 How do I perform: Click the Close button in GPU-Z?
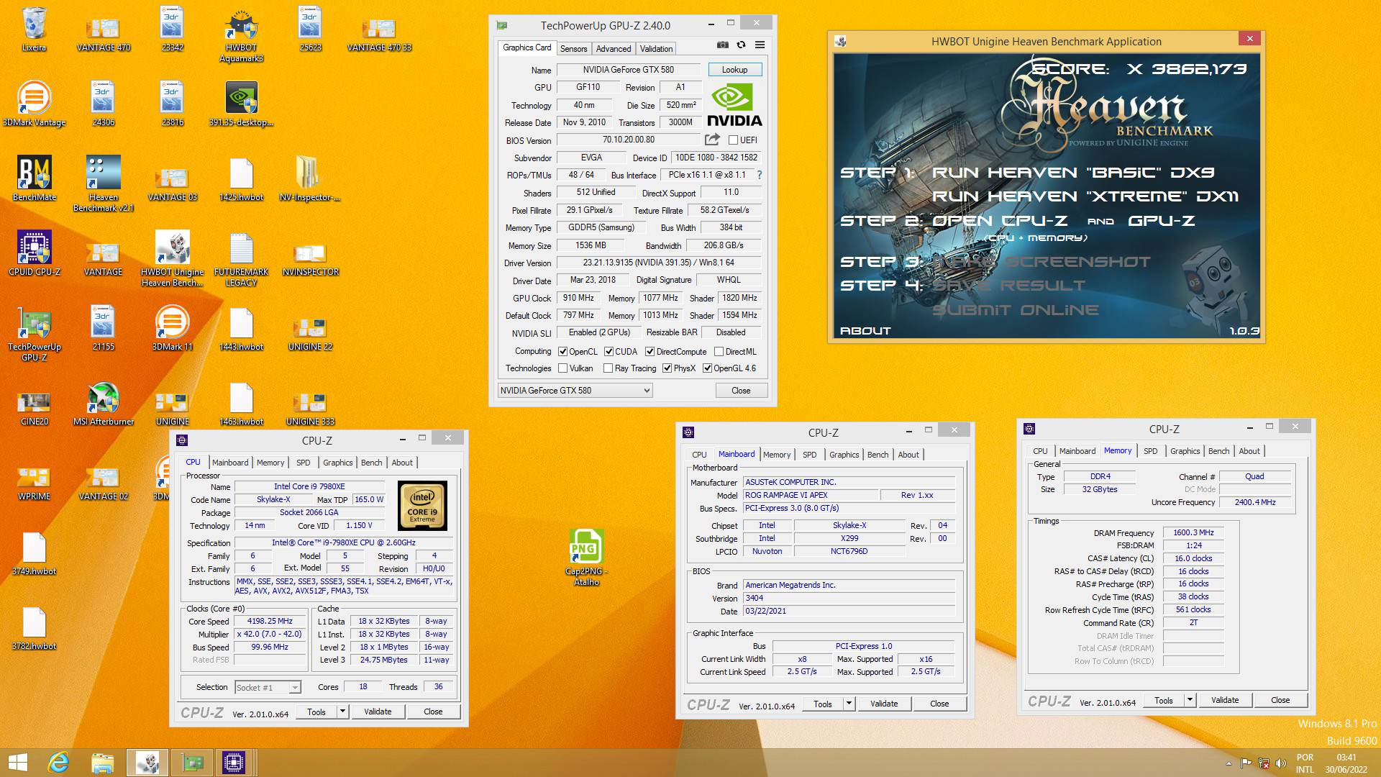[741, 391]
